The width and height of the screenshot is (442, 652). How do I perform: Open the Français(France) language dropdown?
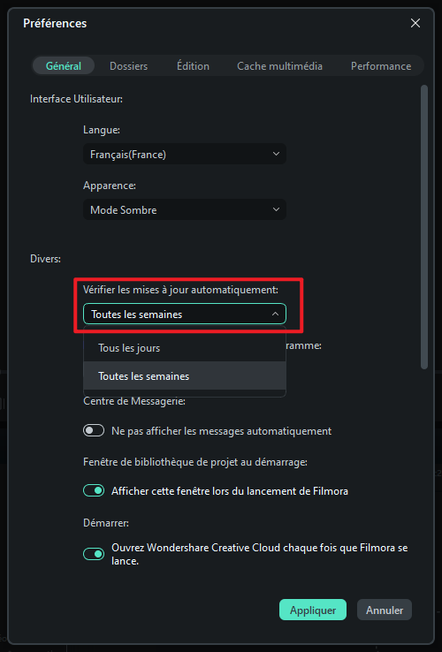[185, 155]
